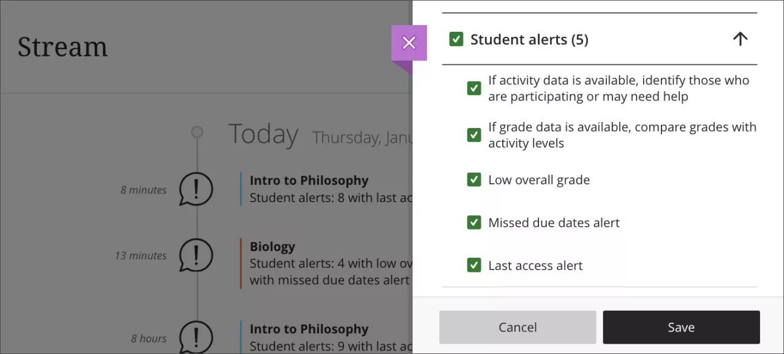Click the 8 minutes alert exclamation icon
This screenshot has height=354, width=784.
pyautogui.click(x=195, y=189)
